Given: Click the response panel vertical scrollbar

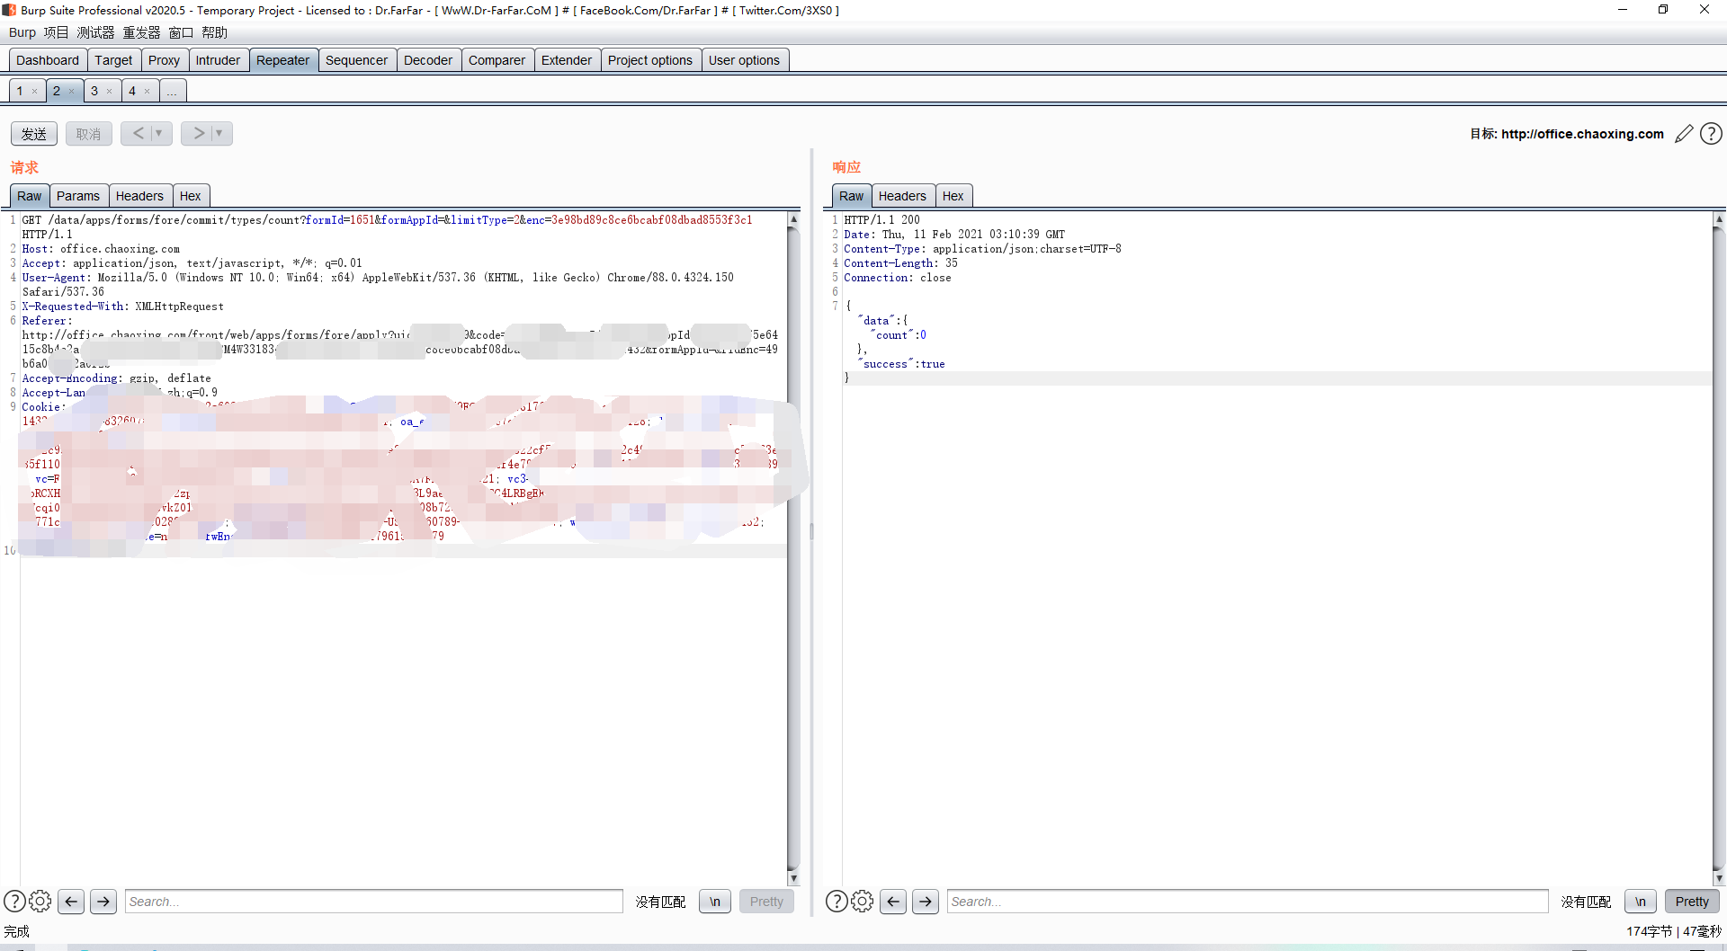Looking at the screenshot, I should [1719, 548].
